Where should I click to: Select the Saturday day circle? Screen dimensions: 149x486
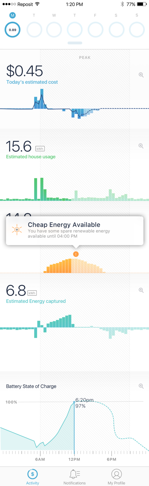(x=116, y=30)
